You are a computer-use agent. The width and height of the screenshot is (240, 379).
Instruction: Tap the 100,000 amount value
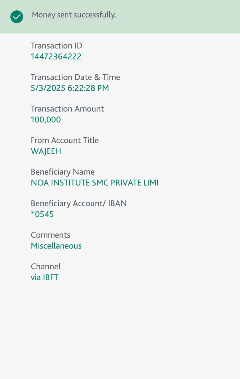coord(46,120)
